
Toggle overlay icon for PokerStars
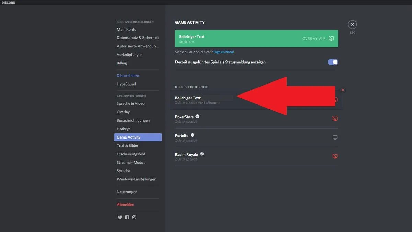(335, 119)
